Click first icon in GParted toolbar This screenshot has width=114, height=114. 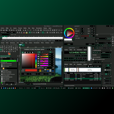(x=65, y=66)
